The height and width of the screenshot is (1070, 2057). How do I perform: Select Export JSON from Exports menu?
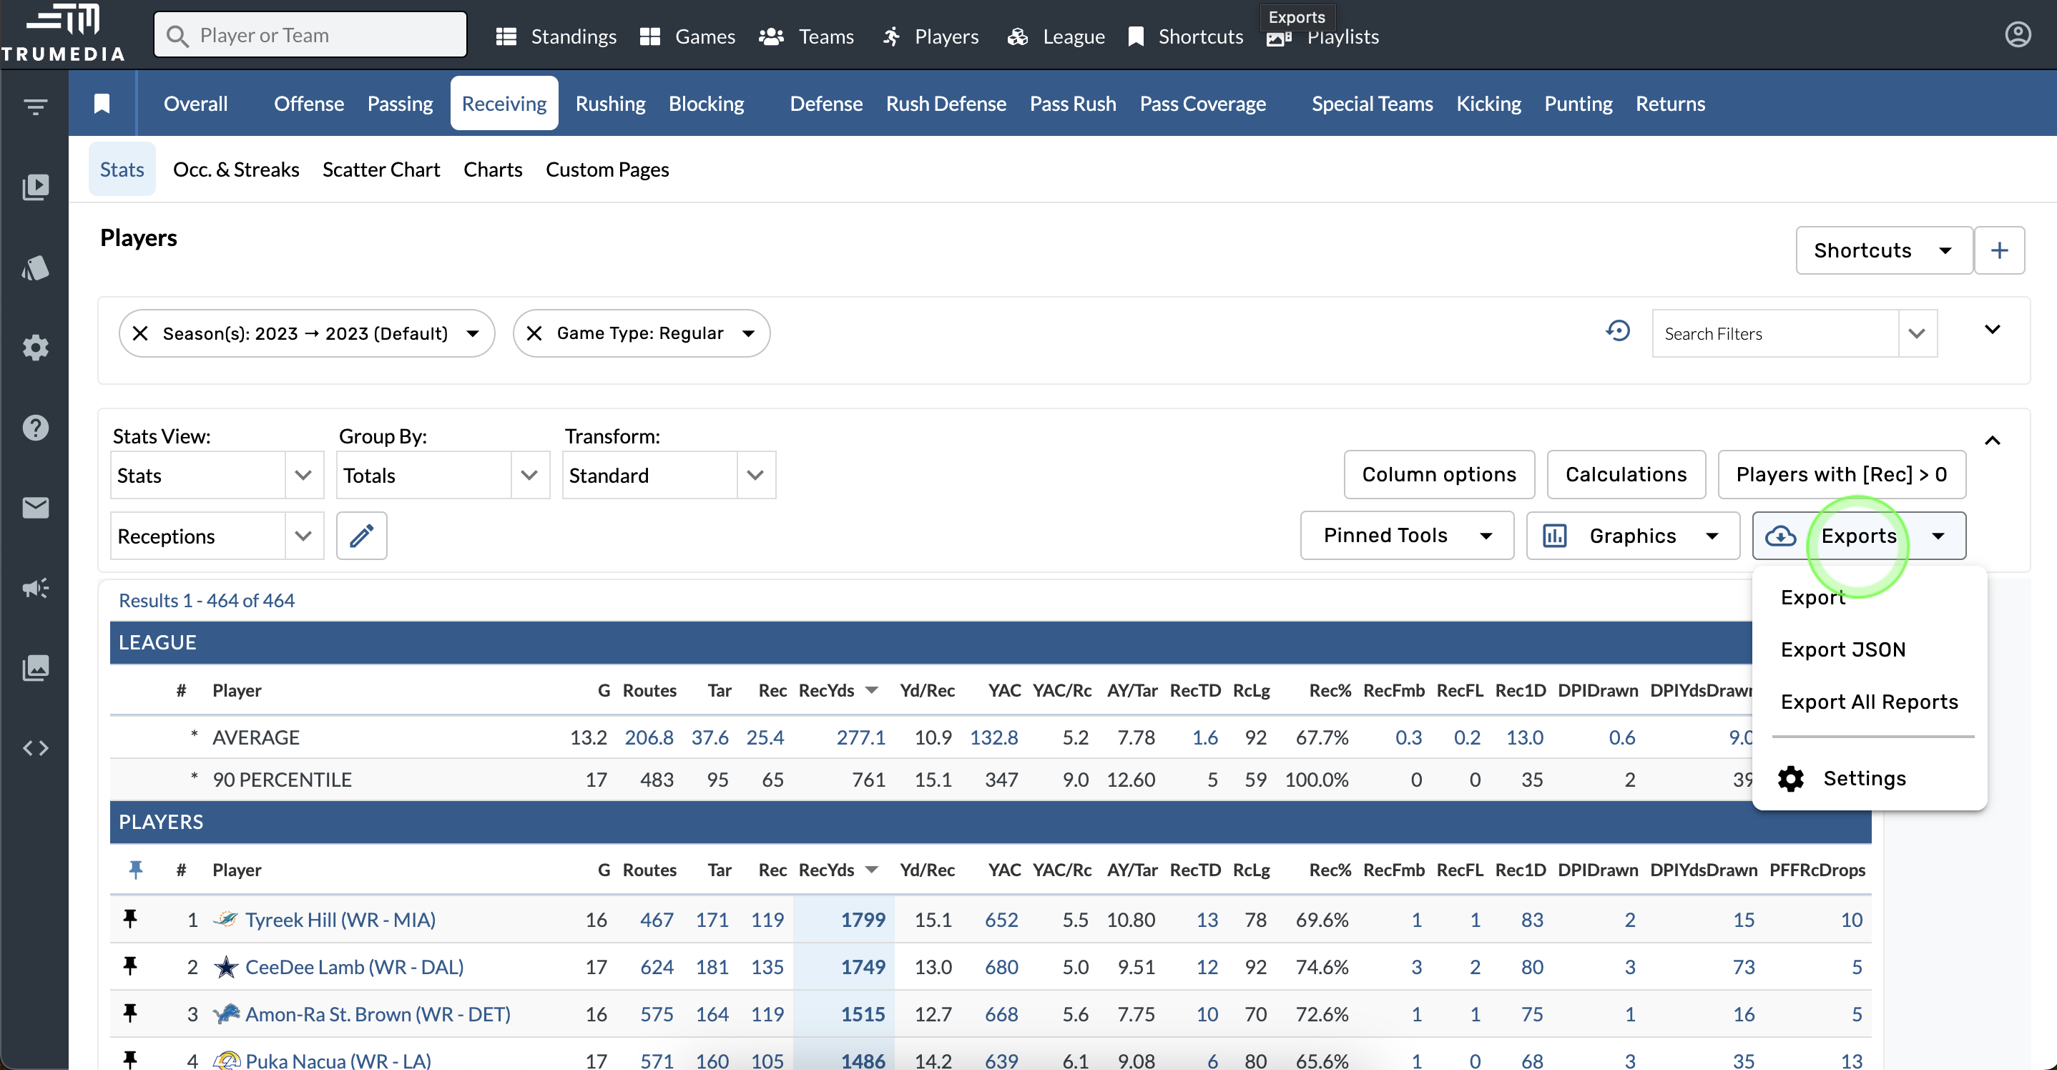[x=1842, y=650]
